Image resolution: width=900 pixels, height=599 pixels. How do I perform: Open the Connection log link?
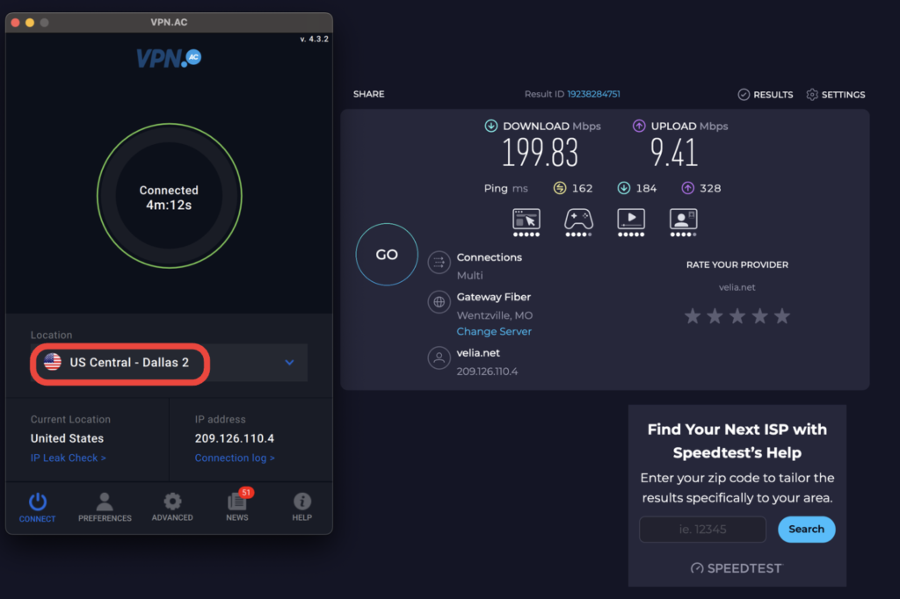click(235, 458)
